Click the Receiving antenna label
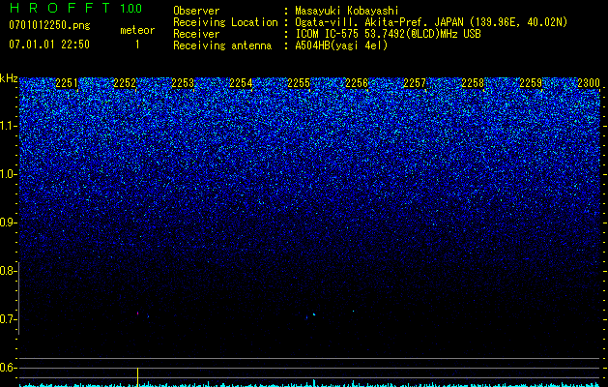 (x=222, y=45)
